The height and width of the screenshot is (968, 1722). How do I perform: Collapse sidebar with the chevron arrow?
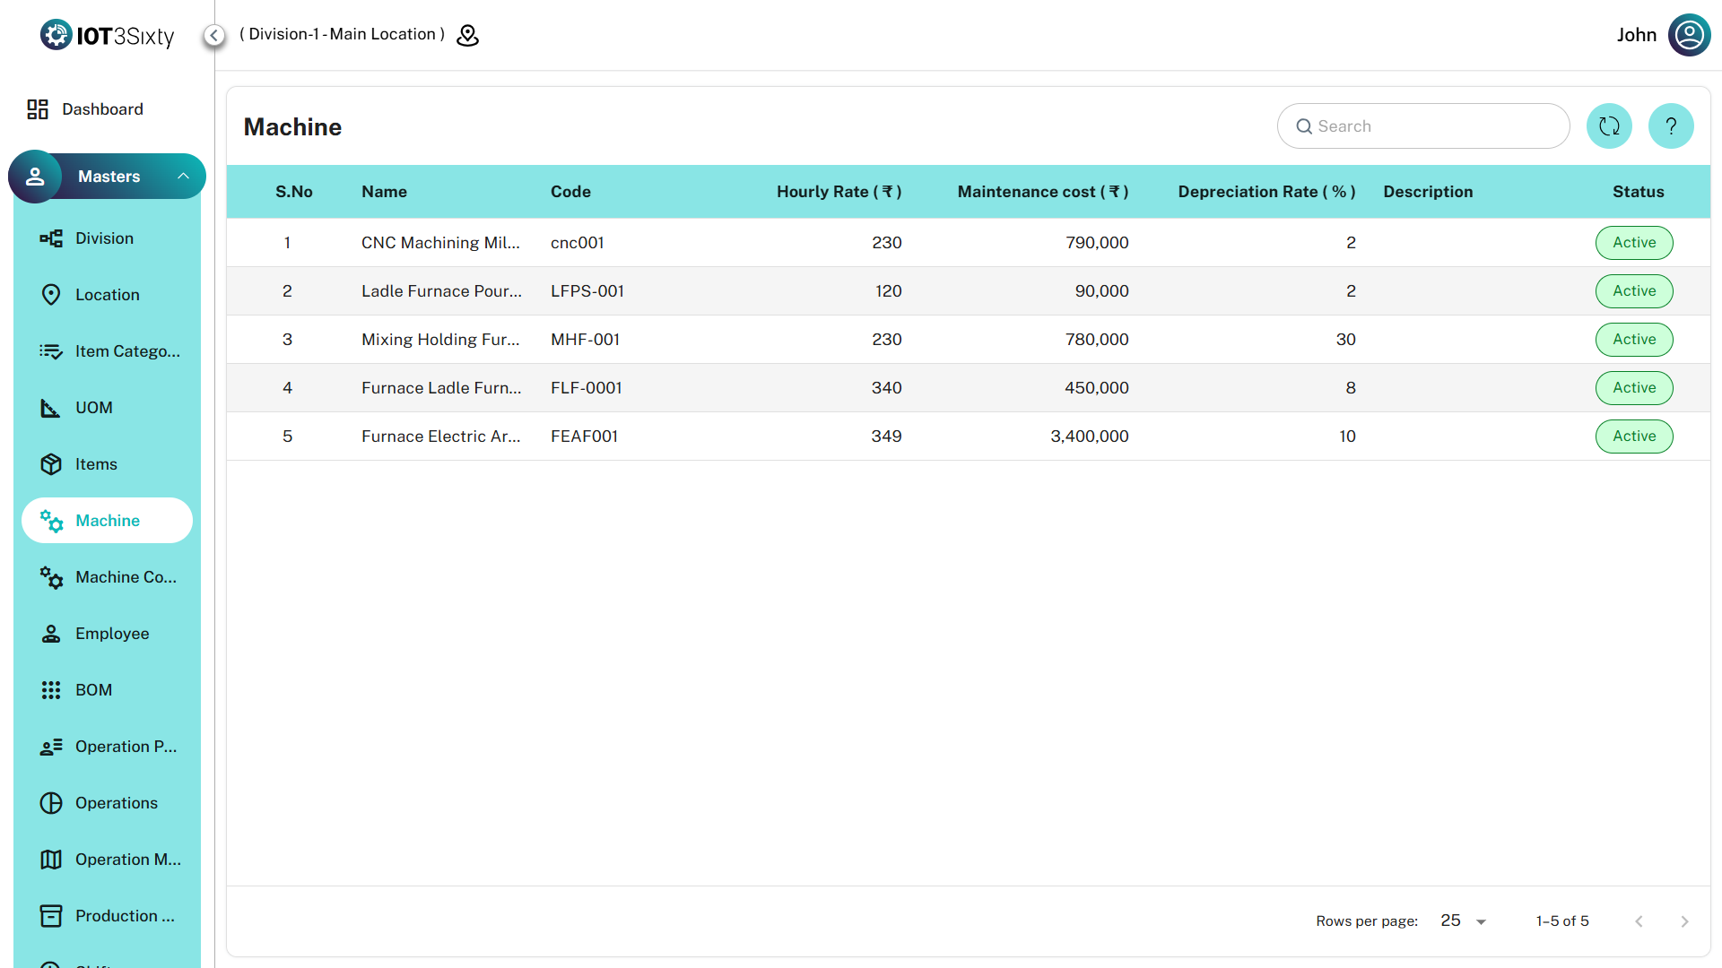click(x=214, y=35)
